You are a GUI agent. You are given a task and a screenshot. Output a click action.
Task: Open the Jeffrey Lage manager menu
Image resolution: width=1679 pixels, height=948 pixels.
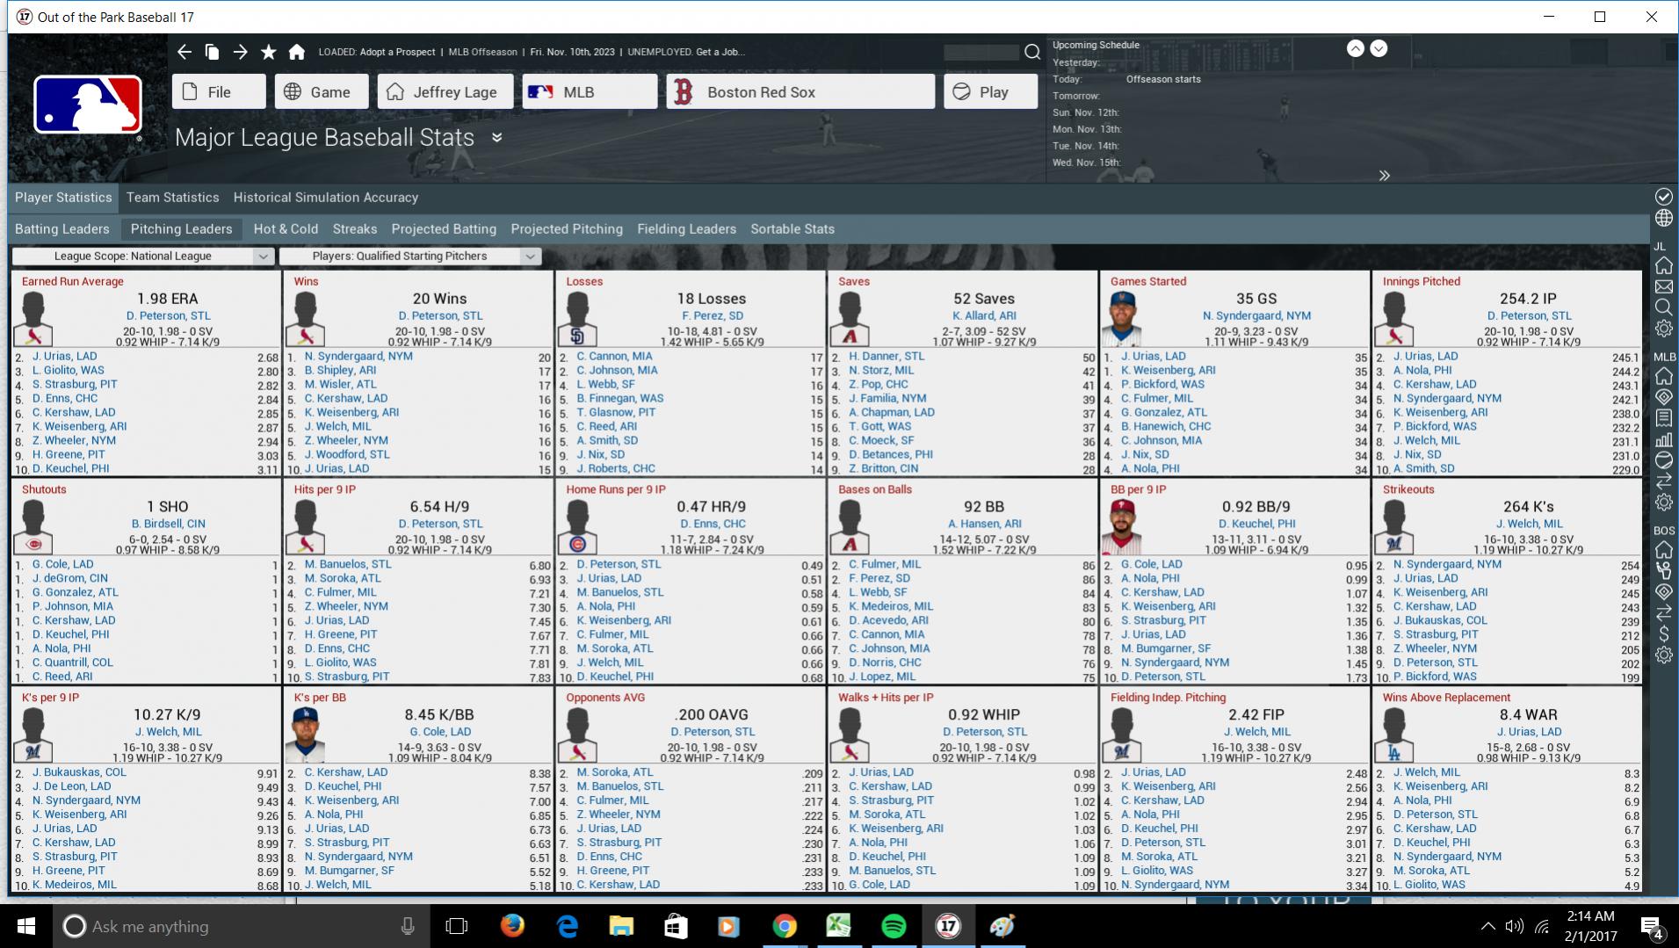click(x=445, y=92)
